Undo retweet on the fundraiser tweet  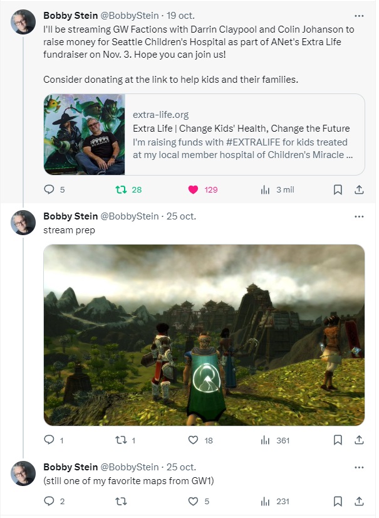click(120, 189)
